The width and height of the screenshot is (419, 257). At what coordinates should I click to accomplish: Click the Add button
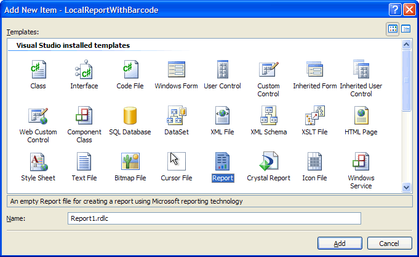point(340,243)
